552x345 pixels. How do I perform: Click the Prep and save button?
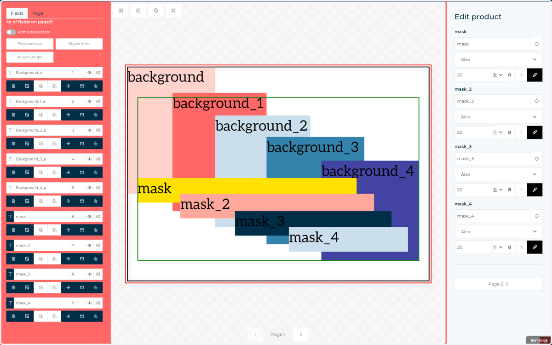pos(30,44)
